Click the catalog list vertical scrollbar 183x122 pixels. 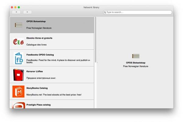[95, 39]
